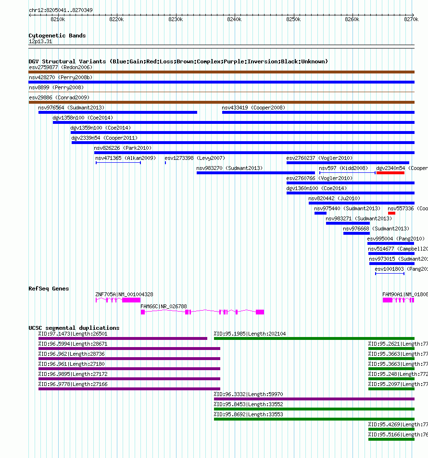Screen dimensions: 428x458
Task: Open nsv973015 (Sudmant) variant label
Action: [x=398, y=259]
